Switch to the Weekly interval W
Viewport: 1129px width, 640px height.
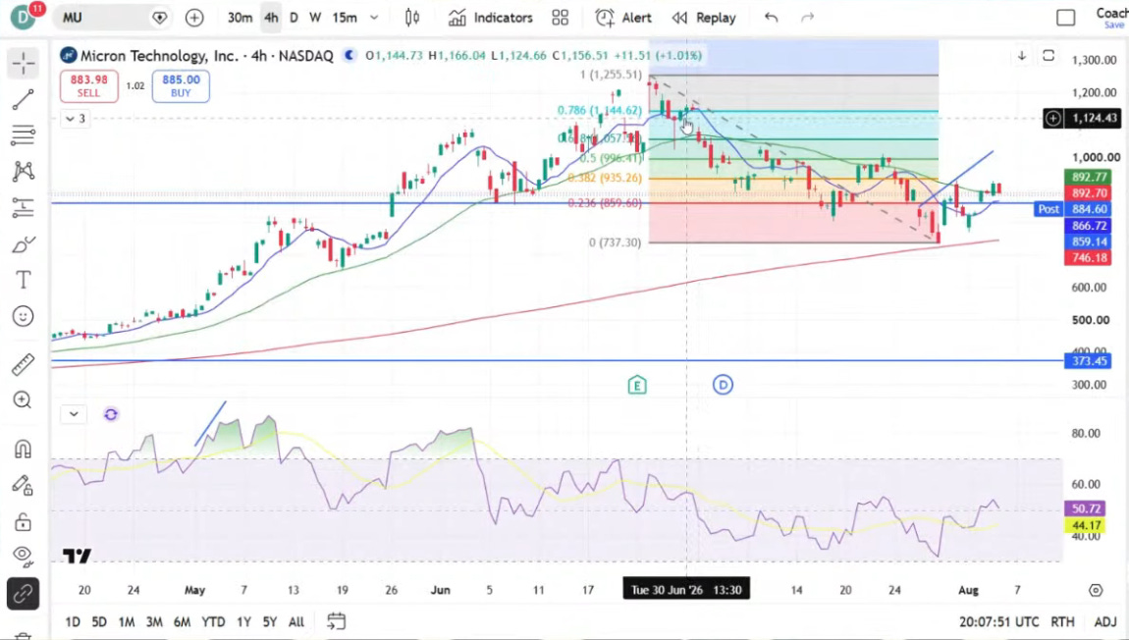coord(315,18)
